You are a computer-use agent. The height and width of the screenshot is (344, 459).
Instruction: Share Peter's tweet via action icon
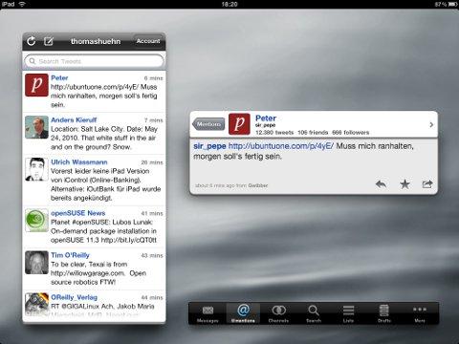pyautogui.click(x=427, y=184)
